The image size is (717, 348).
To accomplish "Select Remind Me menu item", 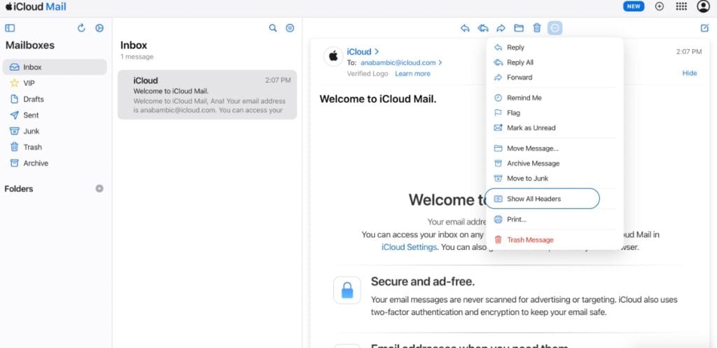I will click(x=555, y=98).
